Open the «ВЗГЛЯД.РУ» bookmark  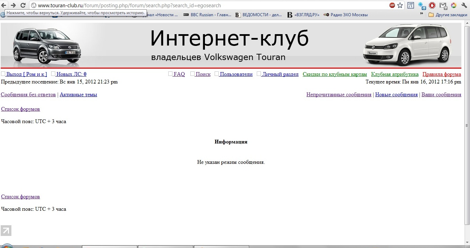pos(304,15)
